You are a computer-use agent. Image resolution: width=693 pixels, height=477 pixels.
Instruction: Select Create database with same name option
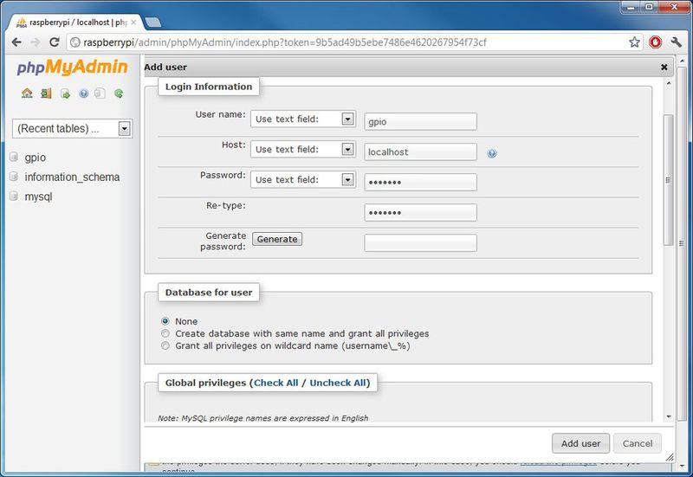coord(165,333)
